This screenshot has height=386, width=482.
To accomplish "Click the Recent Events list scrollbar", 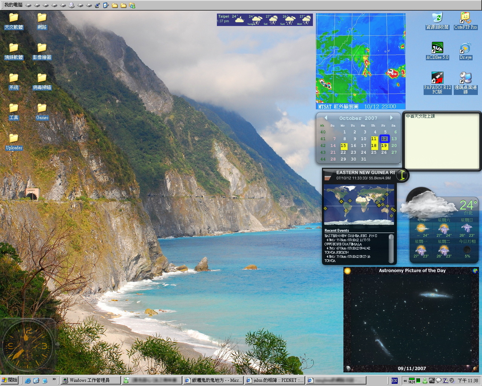I will (391, 248).
